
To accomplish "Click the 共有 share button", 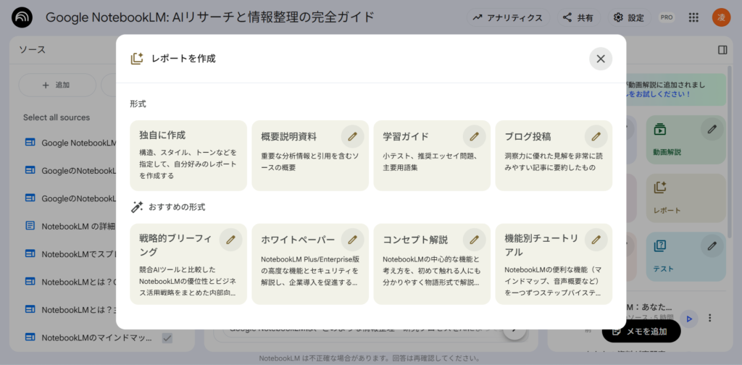I will click(x=578, y=17).
